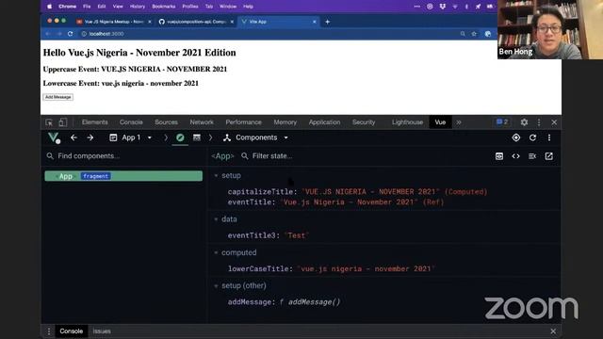
Task: Show more devtools tabs chevron
Action: 459,122
